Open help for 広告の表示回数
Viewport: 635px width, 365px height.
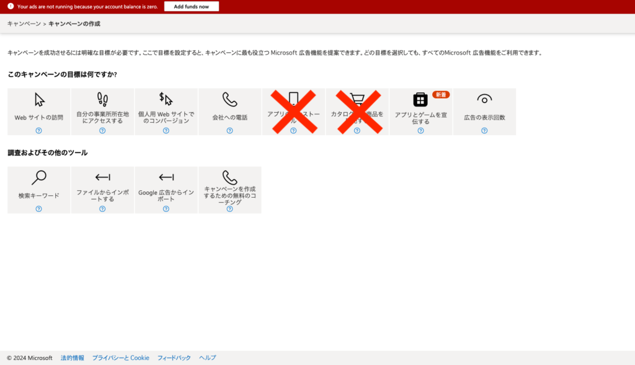(x=484, y=131)
